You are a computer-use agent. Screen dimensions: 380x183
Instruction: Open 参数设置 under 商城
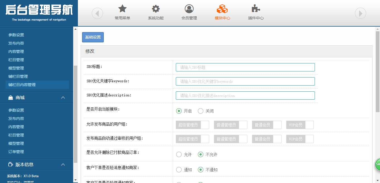click(16, 110)
